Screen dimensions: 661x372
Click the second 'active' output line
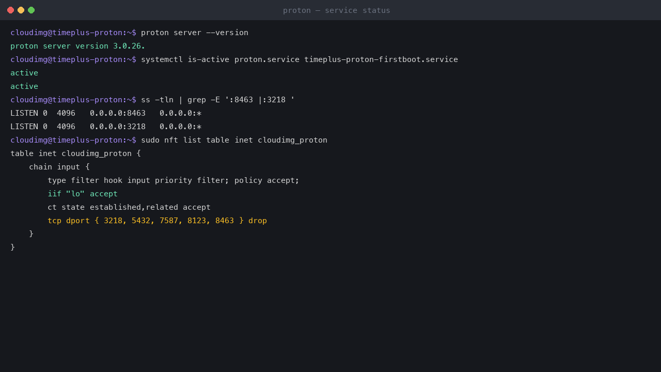click(x=24, y=86)
